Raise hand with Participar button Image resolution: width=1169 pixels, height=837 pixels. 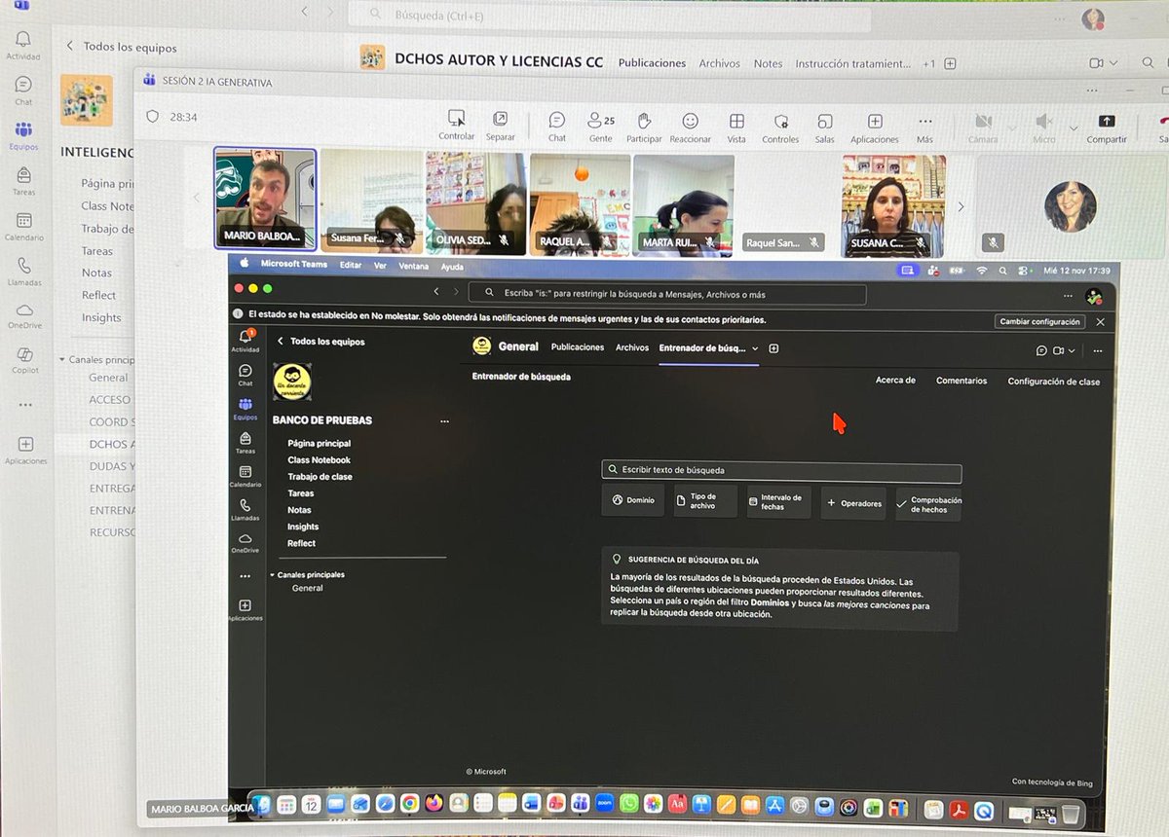(644, 127)
